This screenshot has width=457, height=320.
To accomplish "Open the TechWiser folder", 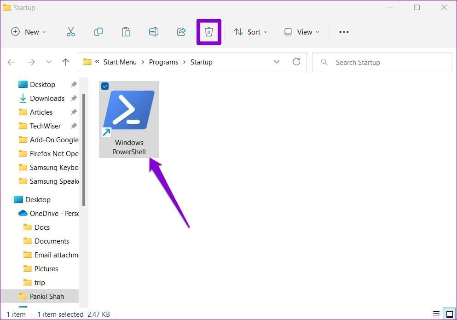I will pos(45,126).
